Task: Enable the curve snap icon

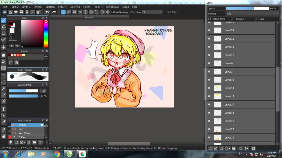Action: click(97, 12)
